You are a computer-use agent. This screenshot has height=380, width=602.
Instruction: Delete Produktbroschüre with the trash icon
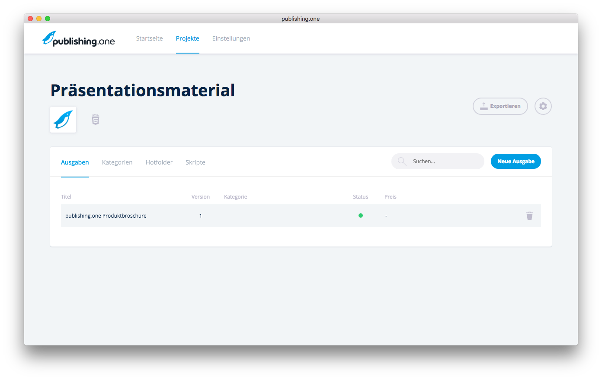click(529, 216)
